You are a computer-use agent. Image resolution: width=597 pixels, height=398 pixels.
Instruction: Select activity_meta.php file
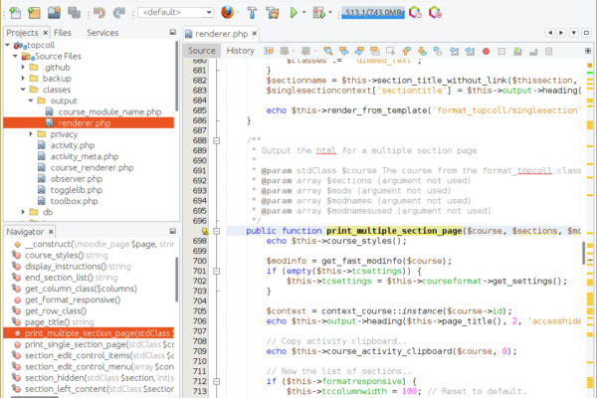tap(85, 156)
